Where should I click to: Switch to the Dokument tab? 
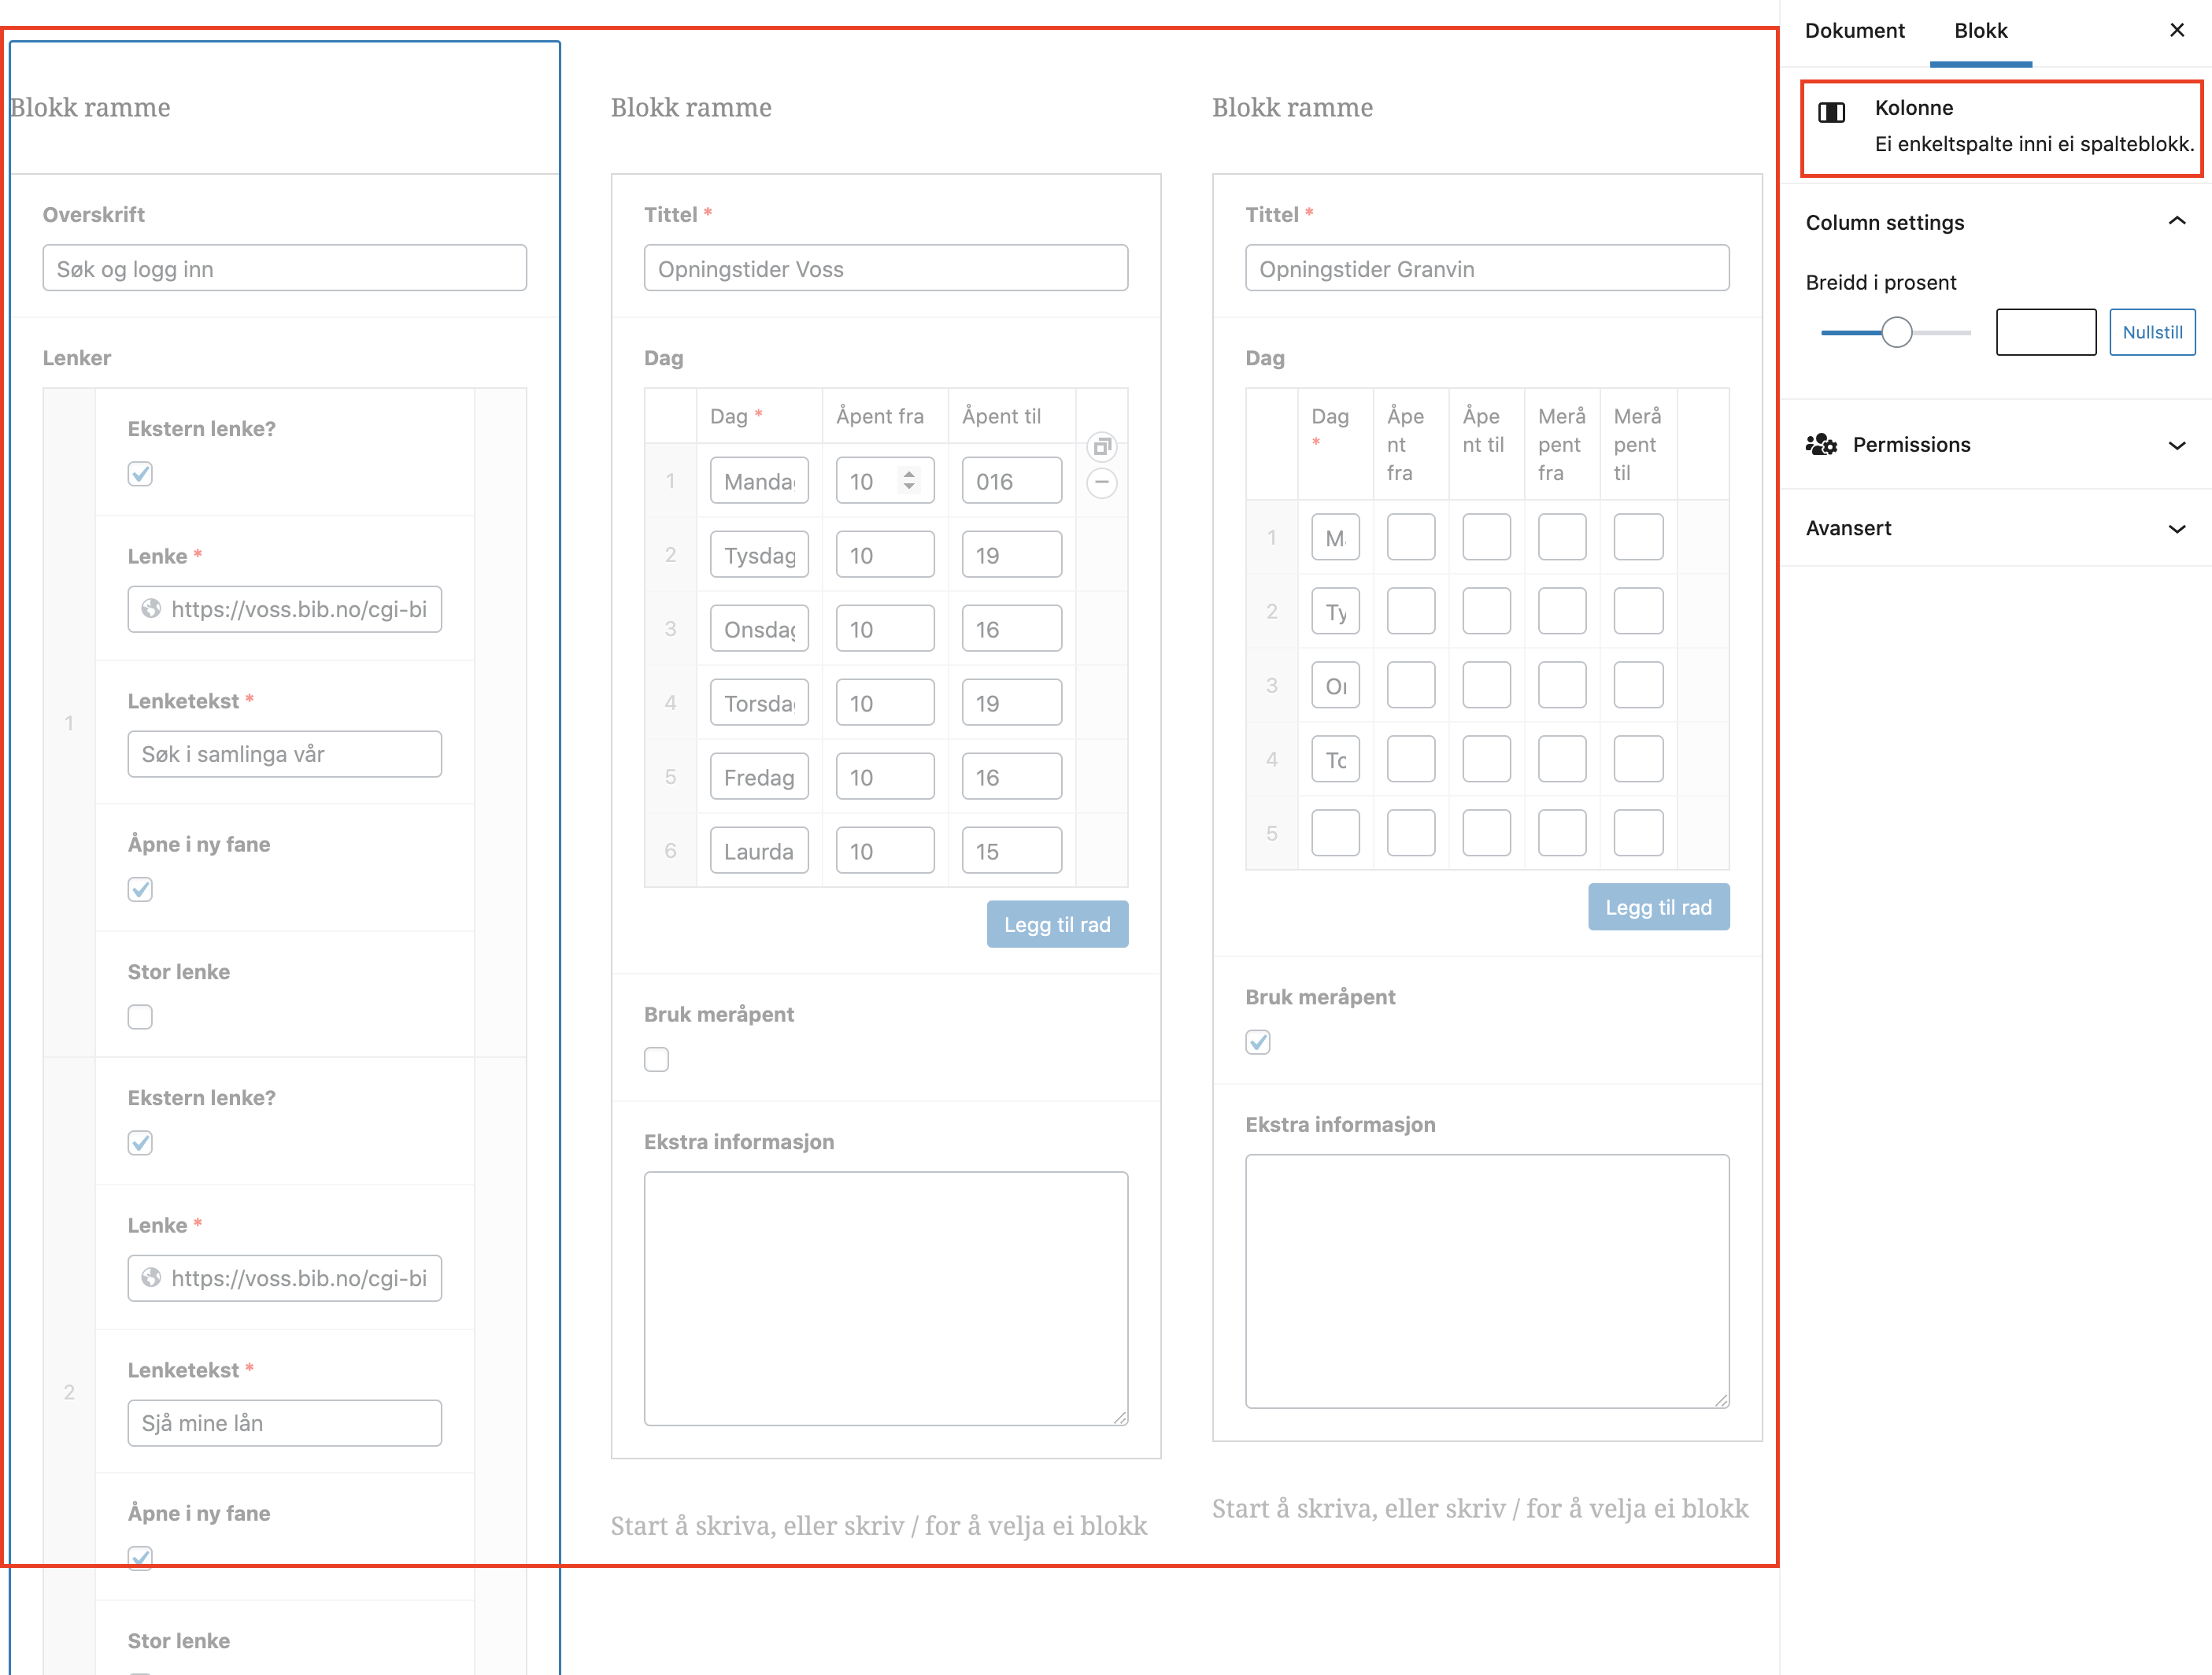1854,30
